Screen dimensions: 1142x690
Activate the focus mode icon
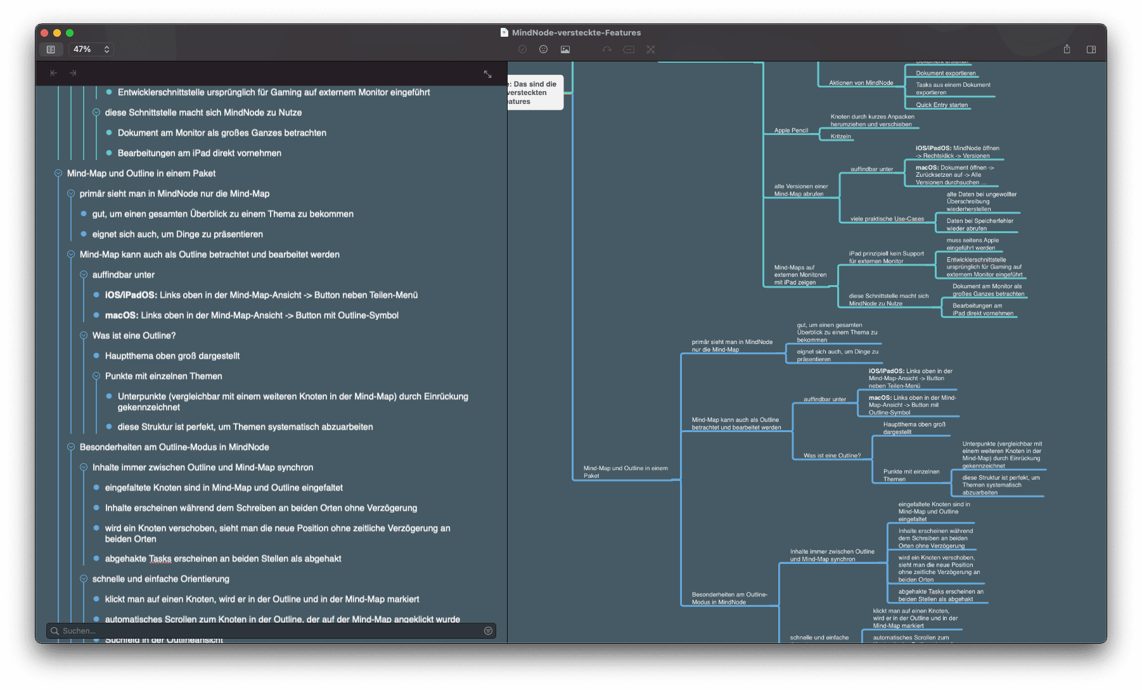(651, 49)
